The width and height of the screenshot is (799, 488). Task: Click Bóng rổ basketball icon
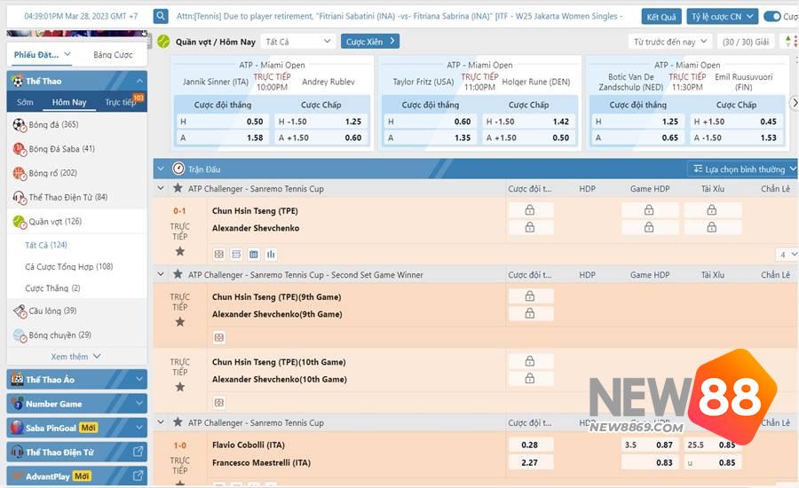[x=20, y=174]
